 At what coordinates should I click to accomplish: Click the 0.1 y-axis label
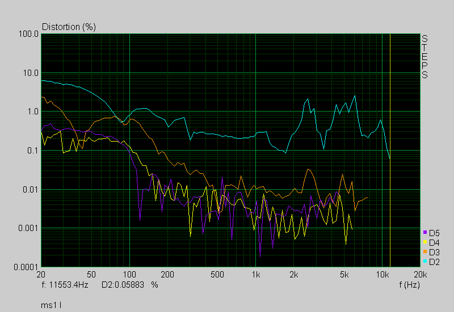coord(33,151)
